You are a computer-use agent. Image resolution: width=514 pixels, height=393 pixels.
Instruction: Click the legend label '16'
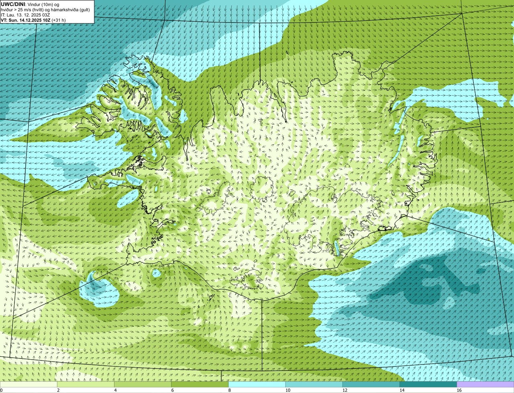click(459, 390)
